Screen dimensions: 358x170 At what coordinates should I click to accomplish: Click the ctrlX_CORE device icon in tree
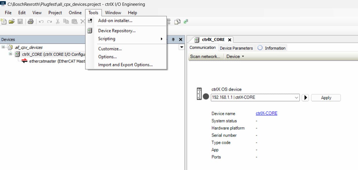point(17,54)
